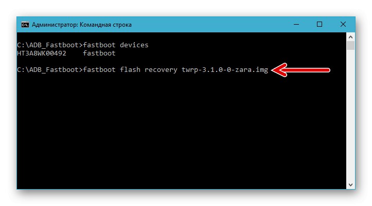This screenshot has width=372, height=206.
Task: Click the first C:\ADB_Fastboot> prompt
Action: tap(48, 45)
